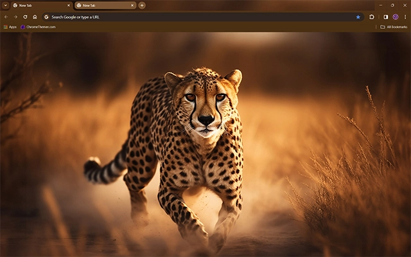Open the All Bookmarks folder

pos(394,27)
